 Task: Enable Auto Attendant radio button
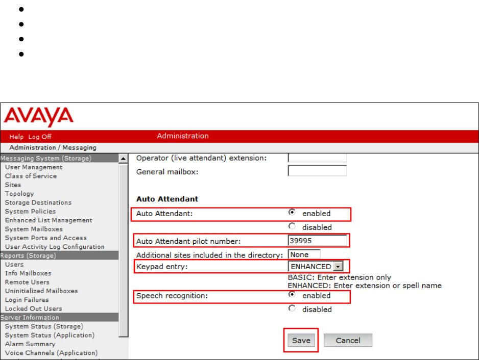pos(292,212)
